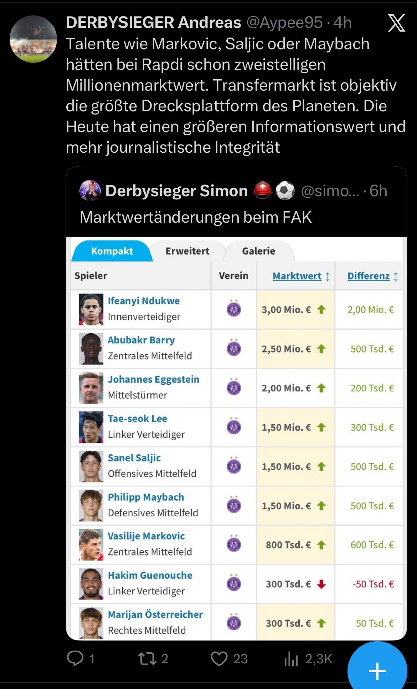Image resolution: width=417 pixels, height=689 pixels.
Task: View post analytics bar chart icon
Action: [x=291, y=658]
